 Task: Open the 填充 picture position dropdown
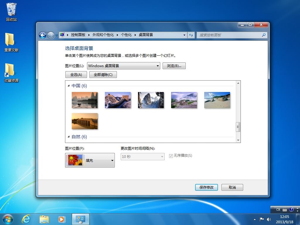click(x=90, y=160)
